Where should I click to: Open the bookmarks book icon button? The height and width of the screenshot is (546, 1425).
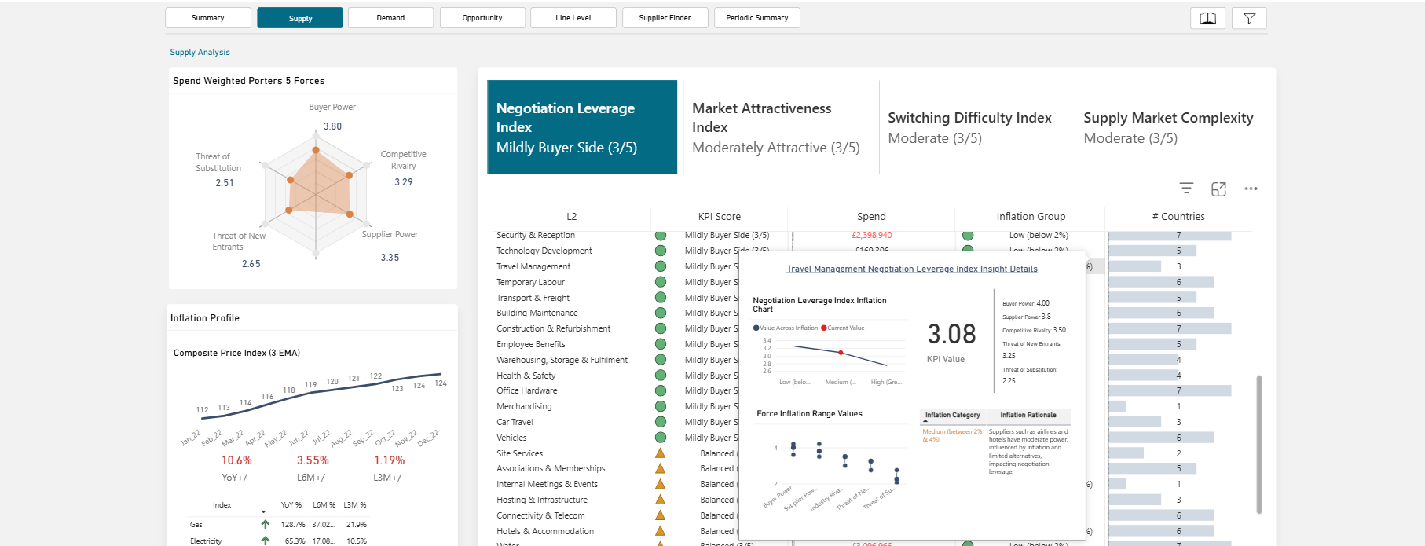click(1207, 18)
